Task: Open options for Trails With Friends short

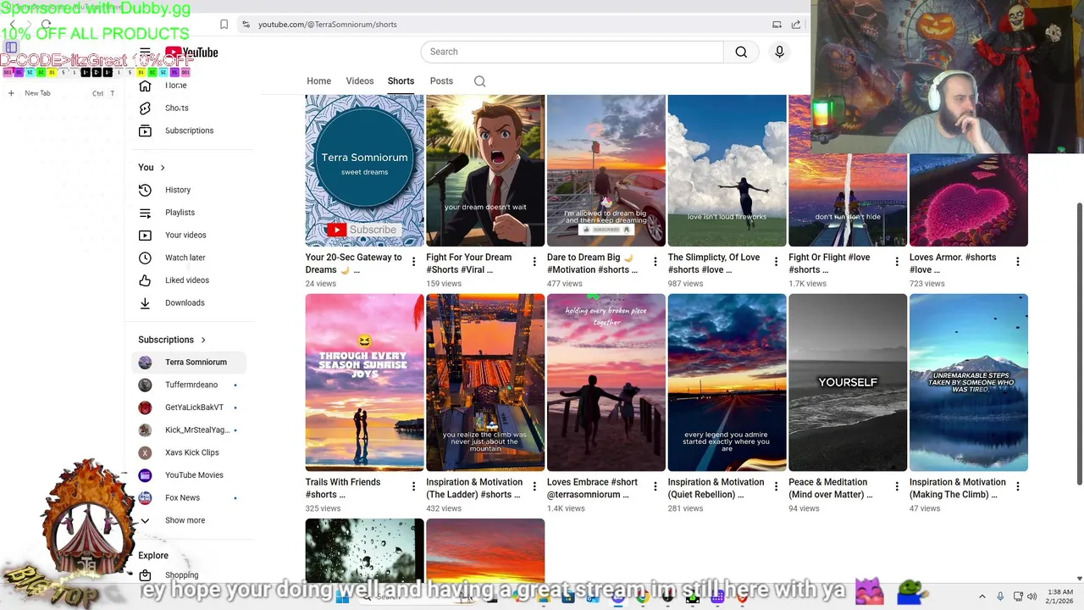Action: click(413, 486)
